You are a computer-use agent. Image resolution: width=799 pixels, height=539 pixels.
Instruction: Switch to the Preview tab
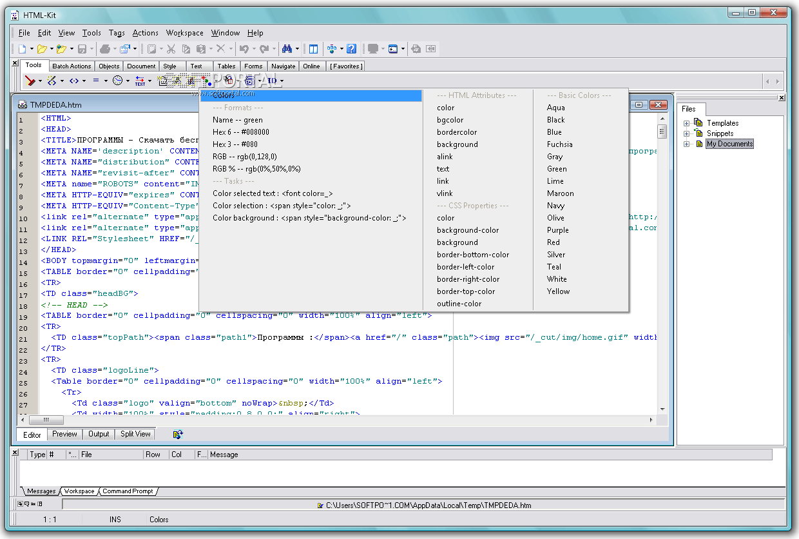pos(64,434)
